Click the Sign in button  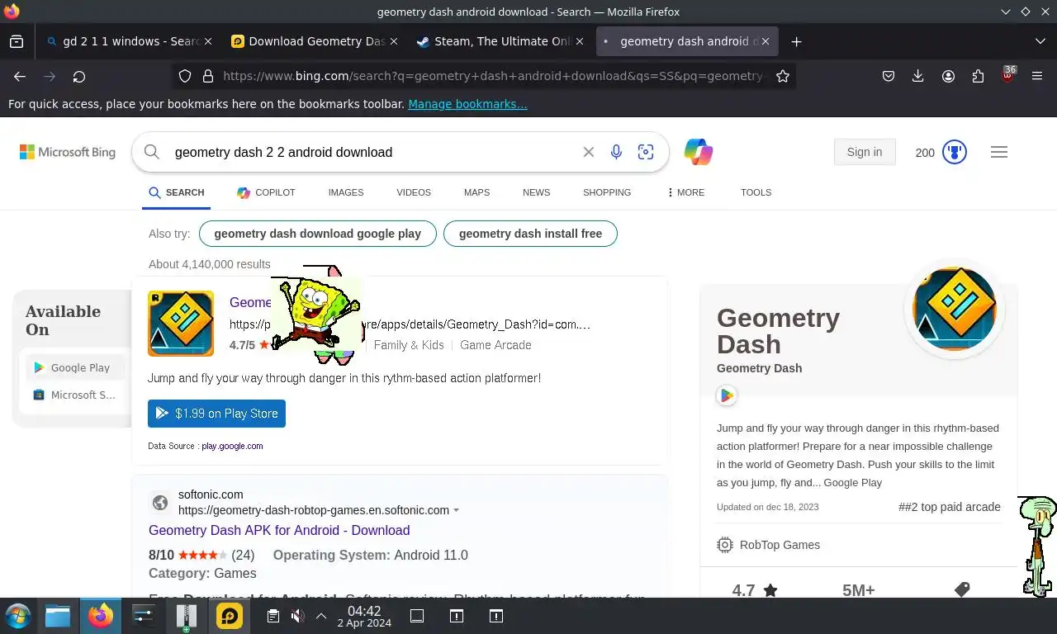865,152
